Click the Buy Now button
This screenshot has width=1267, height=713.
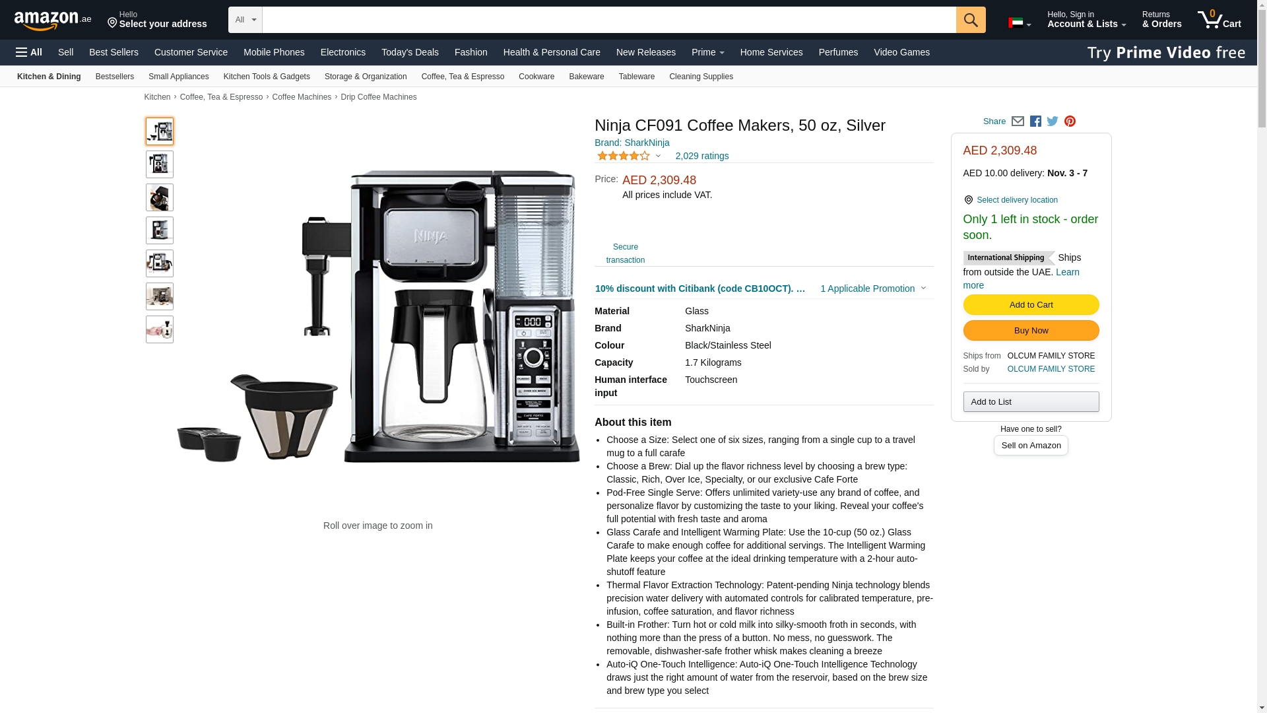coord(1031,331)
